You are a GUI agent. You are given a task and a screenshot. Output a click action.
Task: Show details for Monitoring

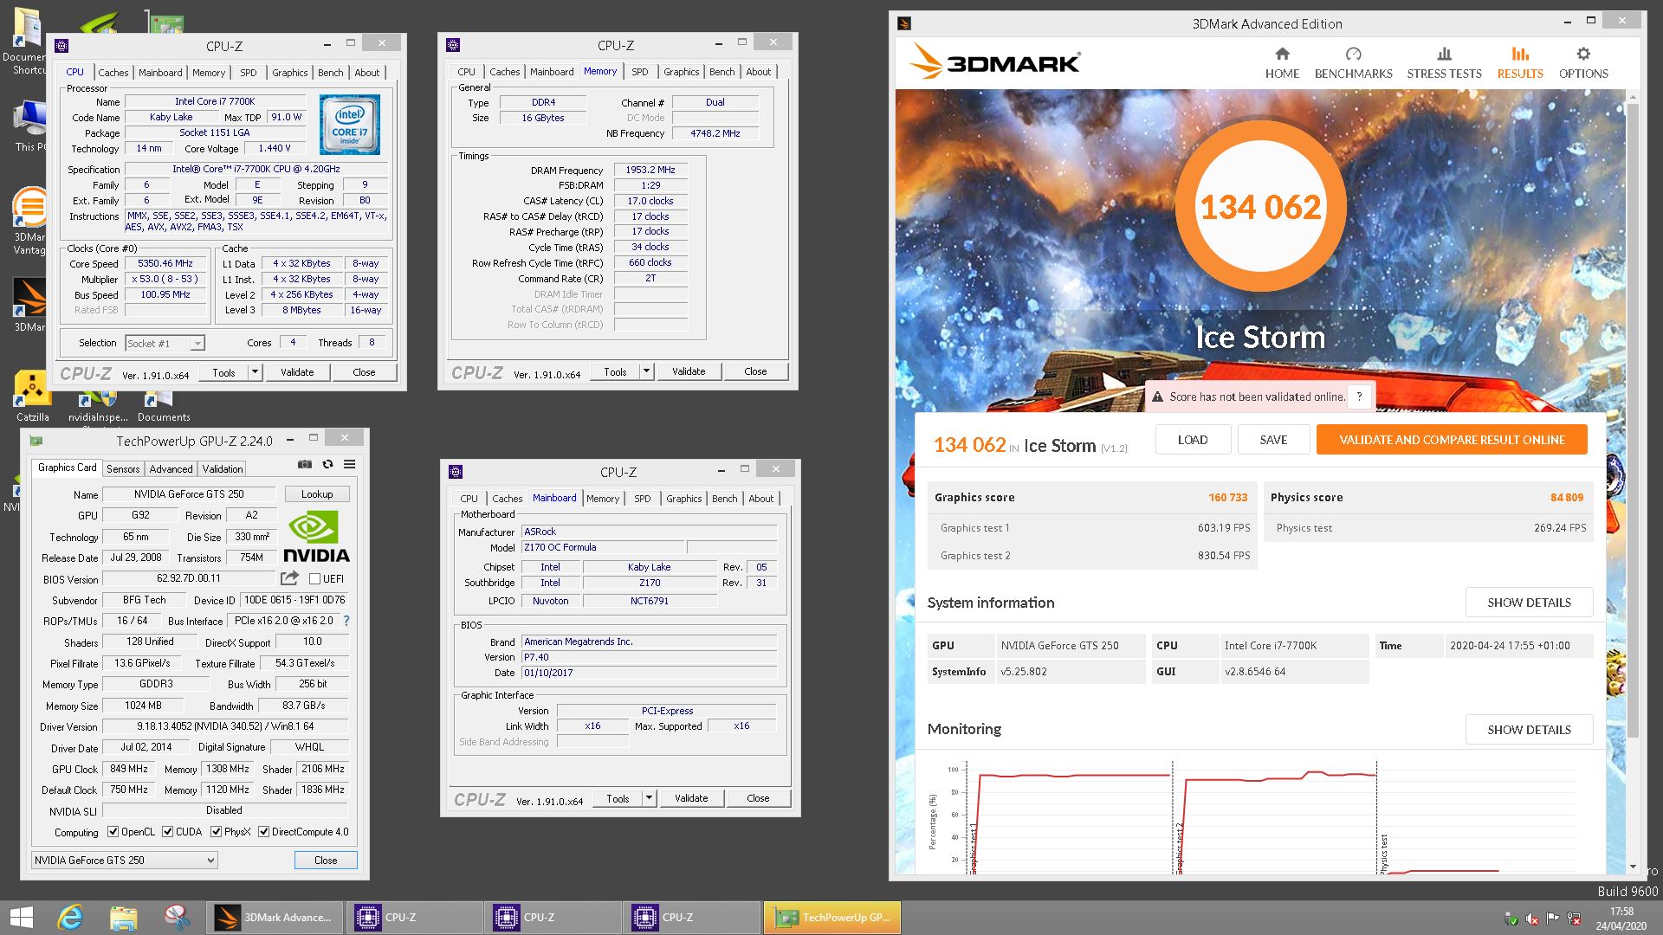(x=1529, y=729)
